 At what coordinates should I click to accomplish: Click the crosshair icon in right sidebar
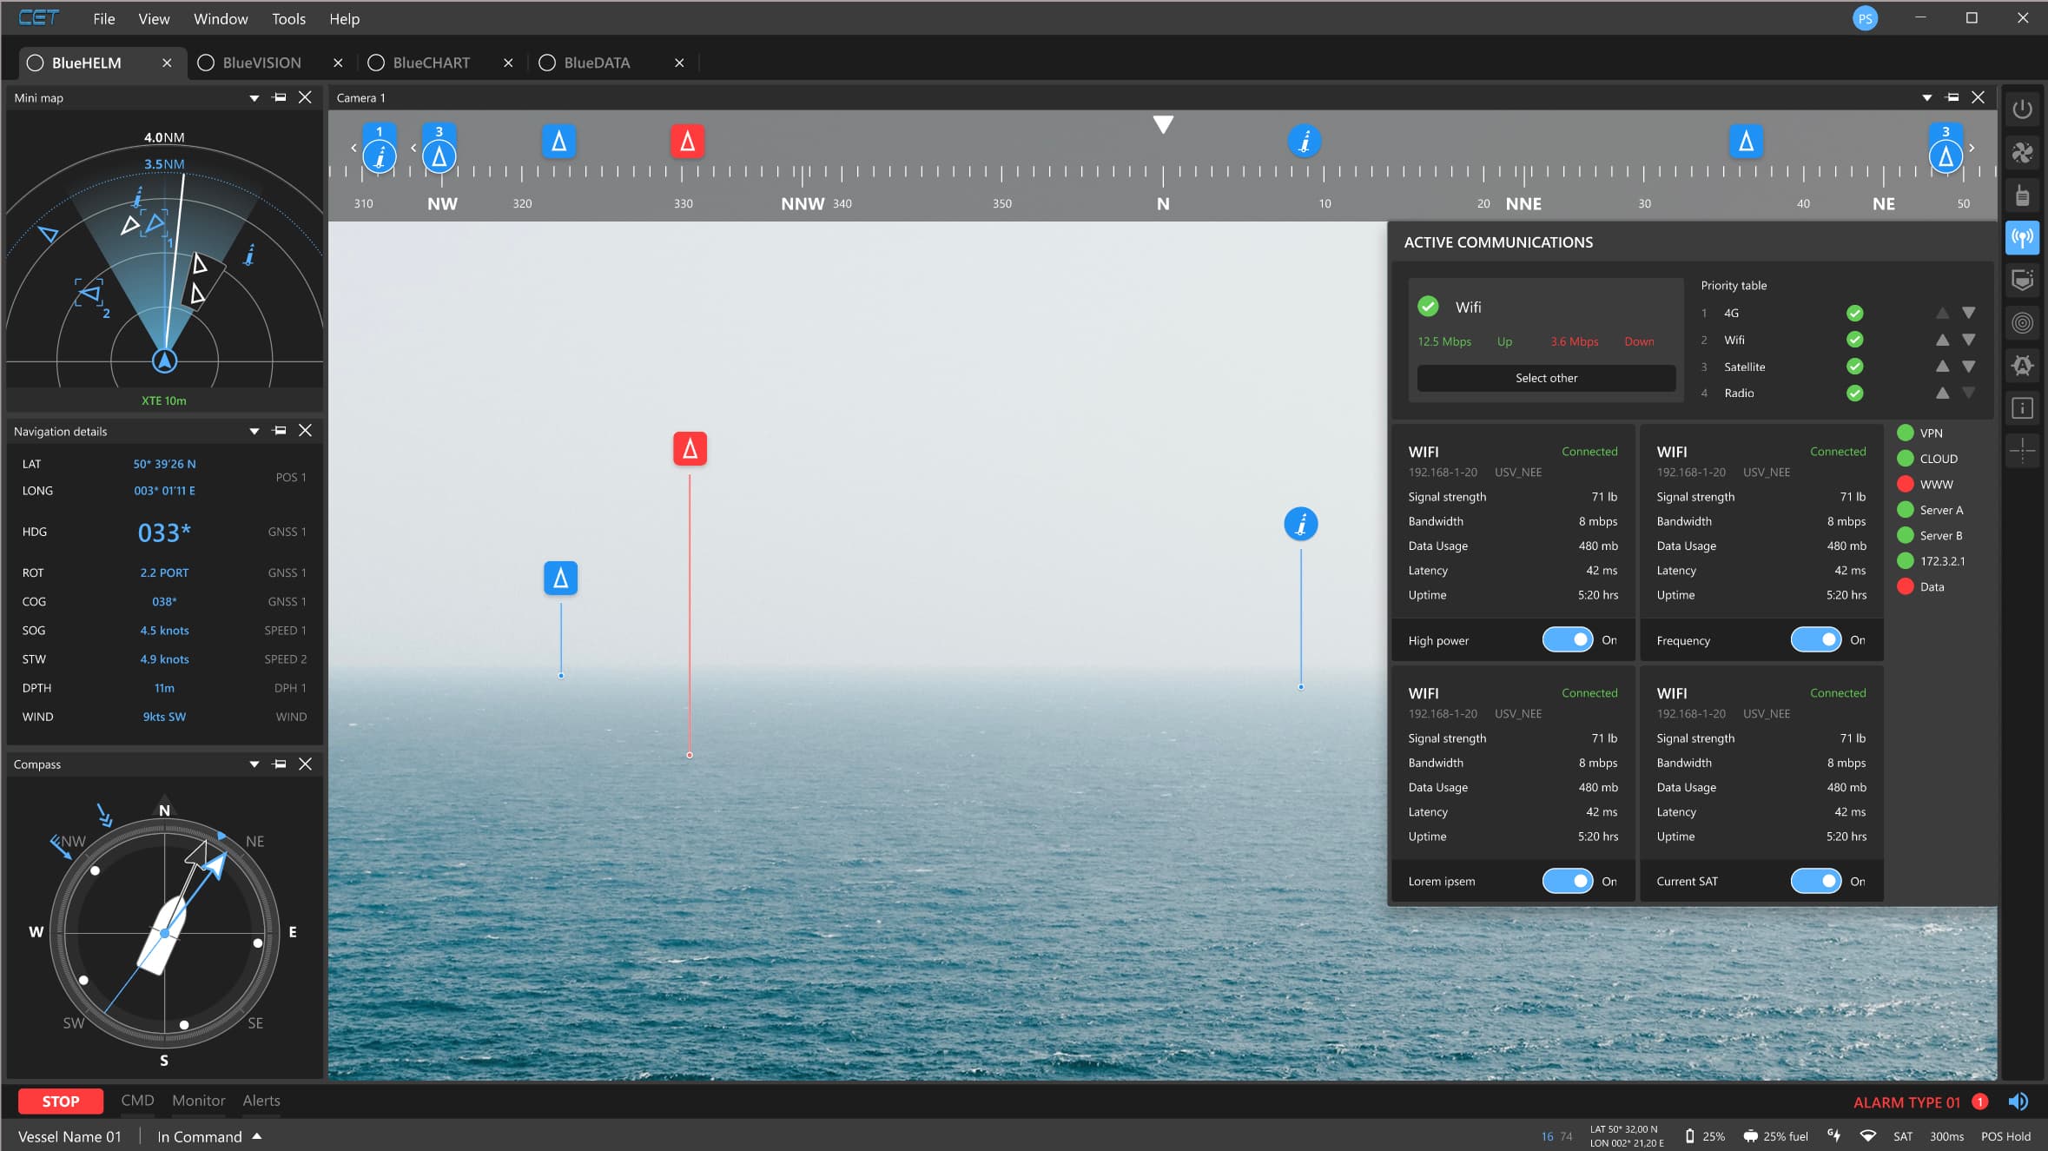coord(2022,450)
